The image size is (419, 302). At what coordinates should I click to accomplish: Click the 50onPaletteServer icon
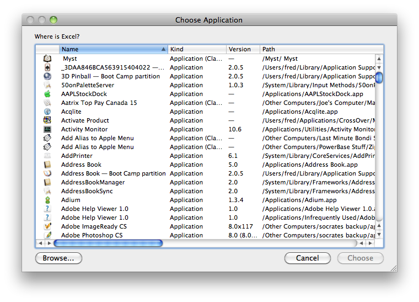[47, 85]
